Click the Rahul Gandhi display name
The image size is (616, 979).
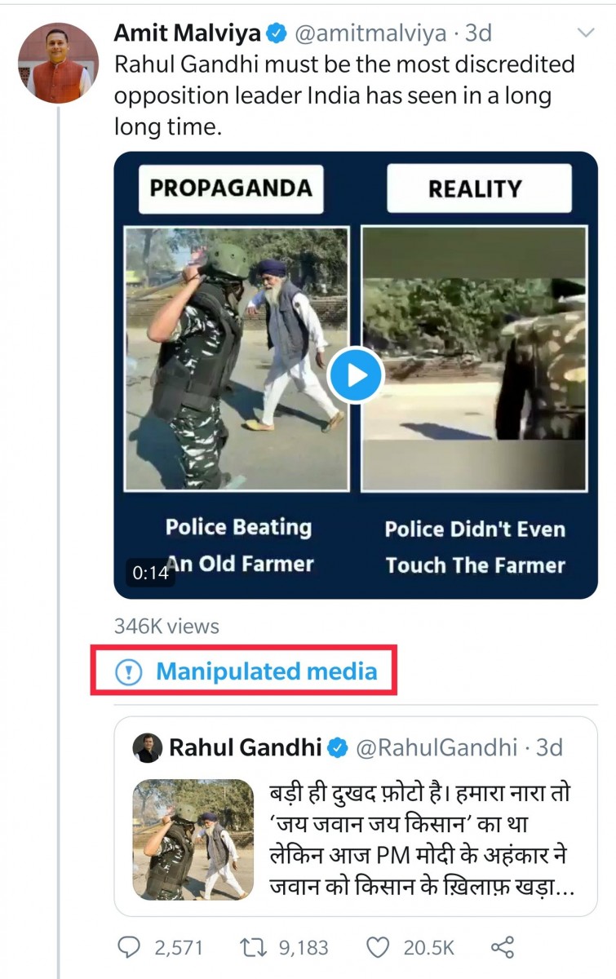coord(245,747)
